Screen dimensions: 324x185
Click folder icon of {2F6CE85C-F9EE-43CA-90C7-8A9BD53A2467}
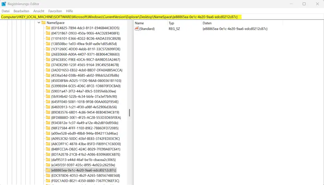(x=48, y=59)
